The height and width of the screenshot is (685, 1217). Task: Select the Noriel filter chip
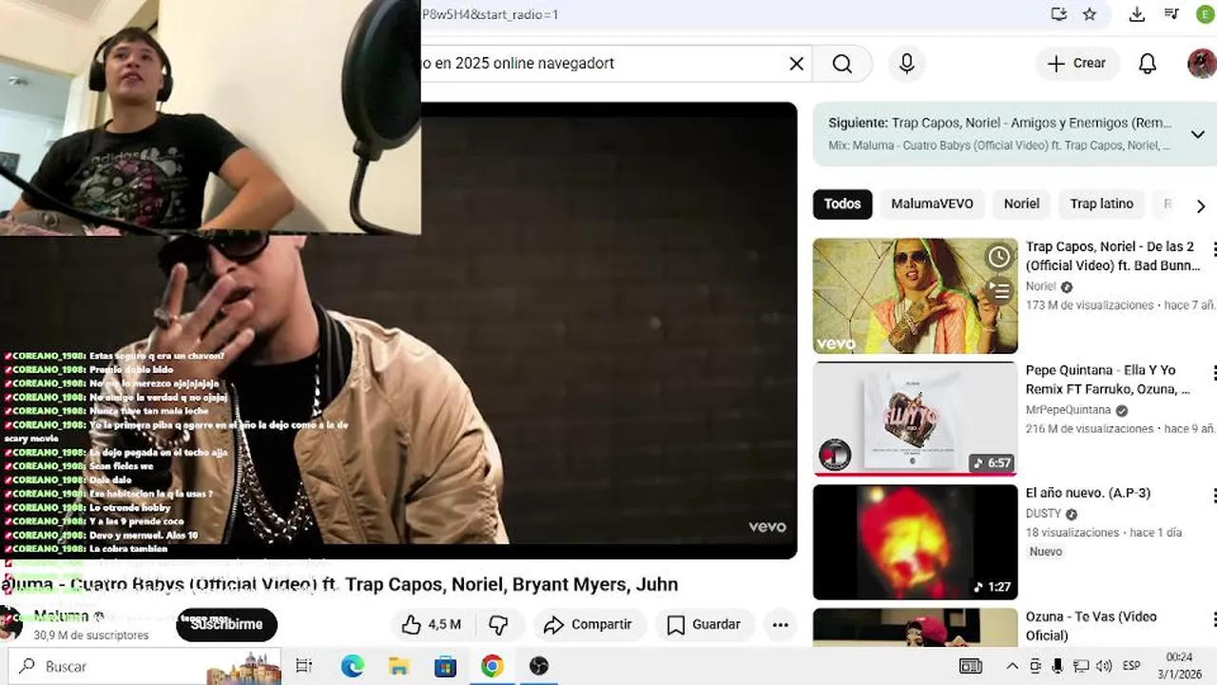(1021, 204)
